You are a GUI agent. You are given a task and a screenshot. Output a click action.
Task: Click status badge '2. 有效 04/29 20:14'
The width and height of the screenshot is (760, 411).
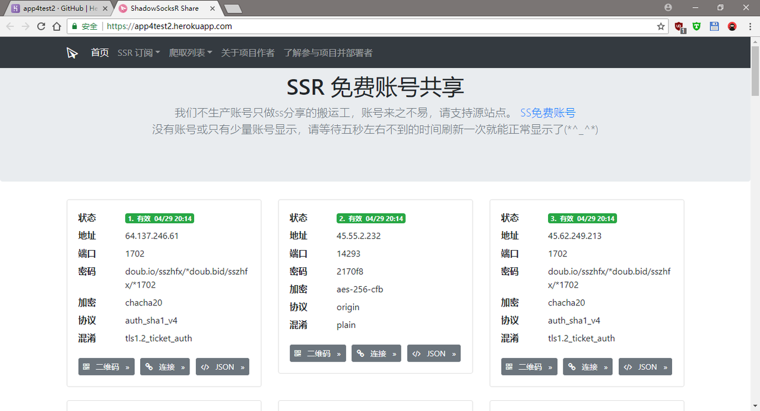371,219
